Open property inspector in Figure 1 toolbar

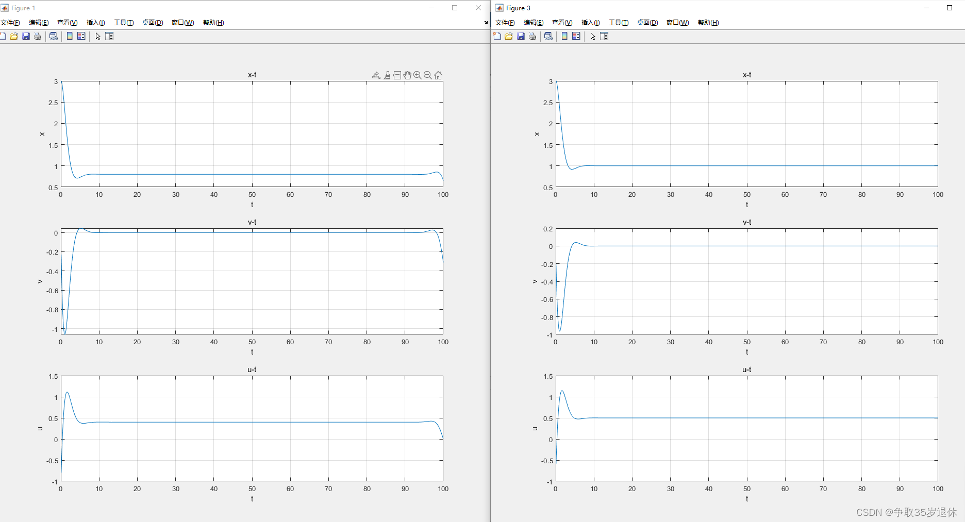pos(109,36)
